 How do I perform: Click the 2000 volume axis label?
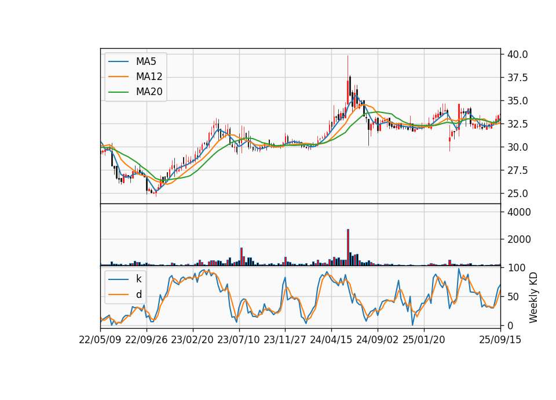[519, 239]
